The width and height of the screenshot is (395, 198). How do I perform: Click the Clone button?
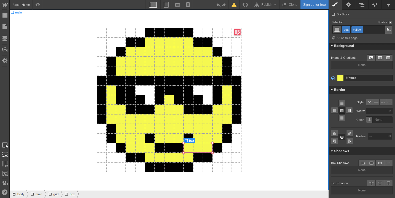290,5
